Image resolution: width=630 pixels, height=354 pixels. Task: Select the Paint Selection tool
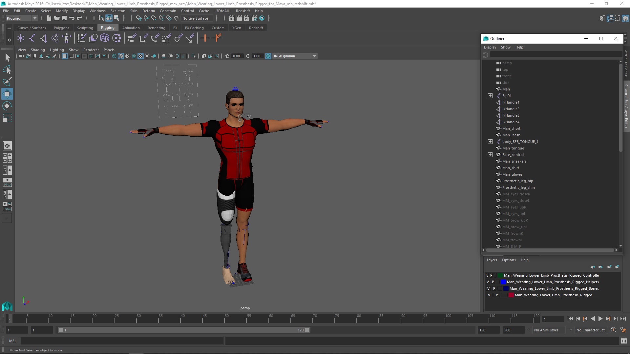pos(7,82)
